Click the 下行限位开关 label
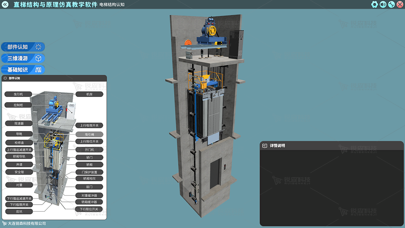This screenshot has height=228, width=405. pyautogui.click(x=89, y=209)
